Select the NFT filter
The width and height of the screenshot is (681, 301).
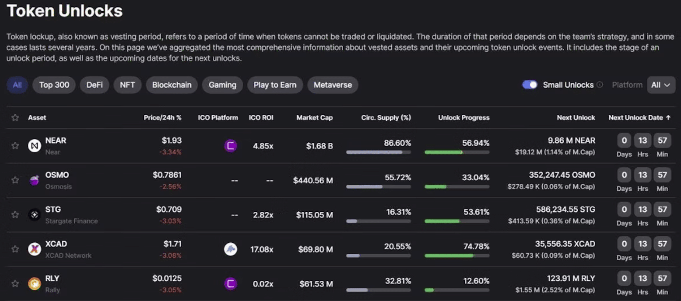tap(127, 85)
